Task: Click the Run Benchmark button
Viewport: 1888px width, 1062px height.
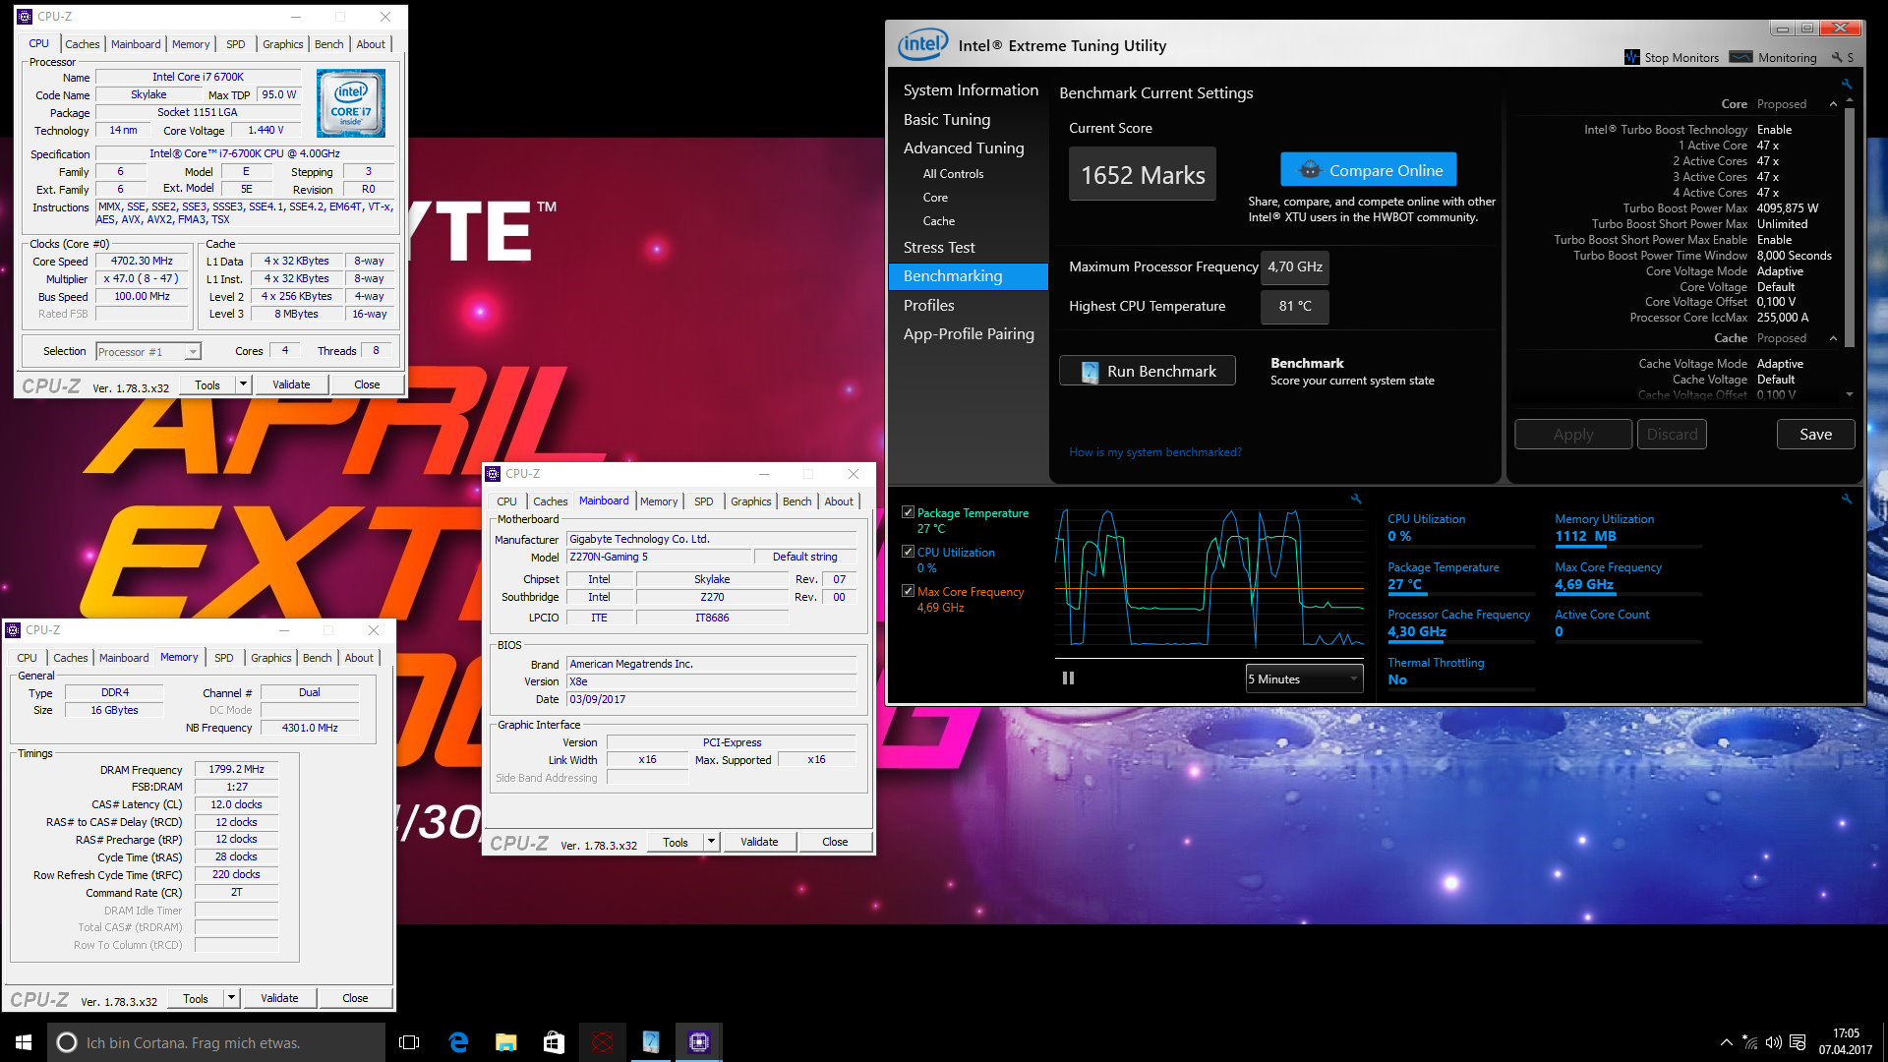Action: click(1148, 371)
